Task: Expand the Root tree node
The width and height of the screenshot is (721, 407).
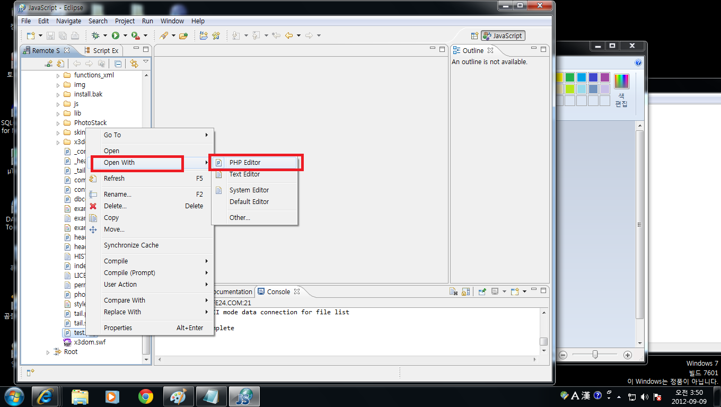Action: click(48, 352)
